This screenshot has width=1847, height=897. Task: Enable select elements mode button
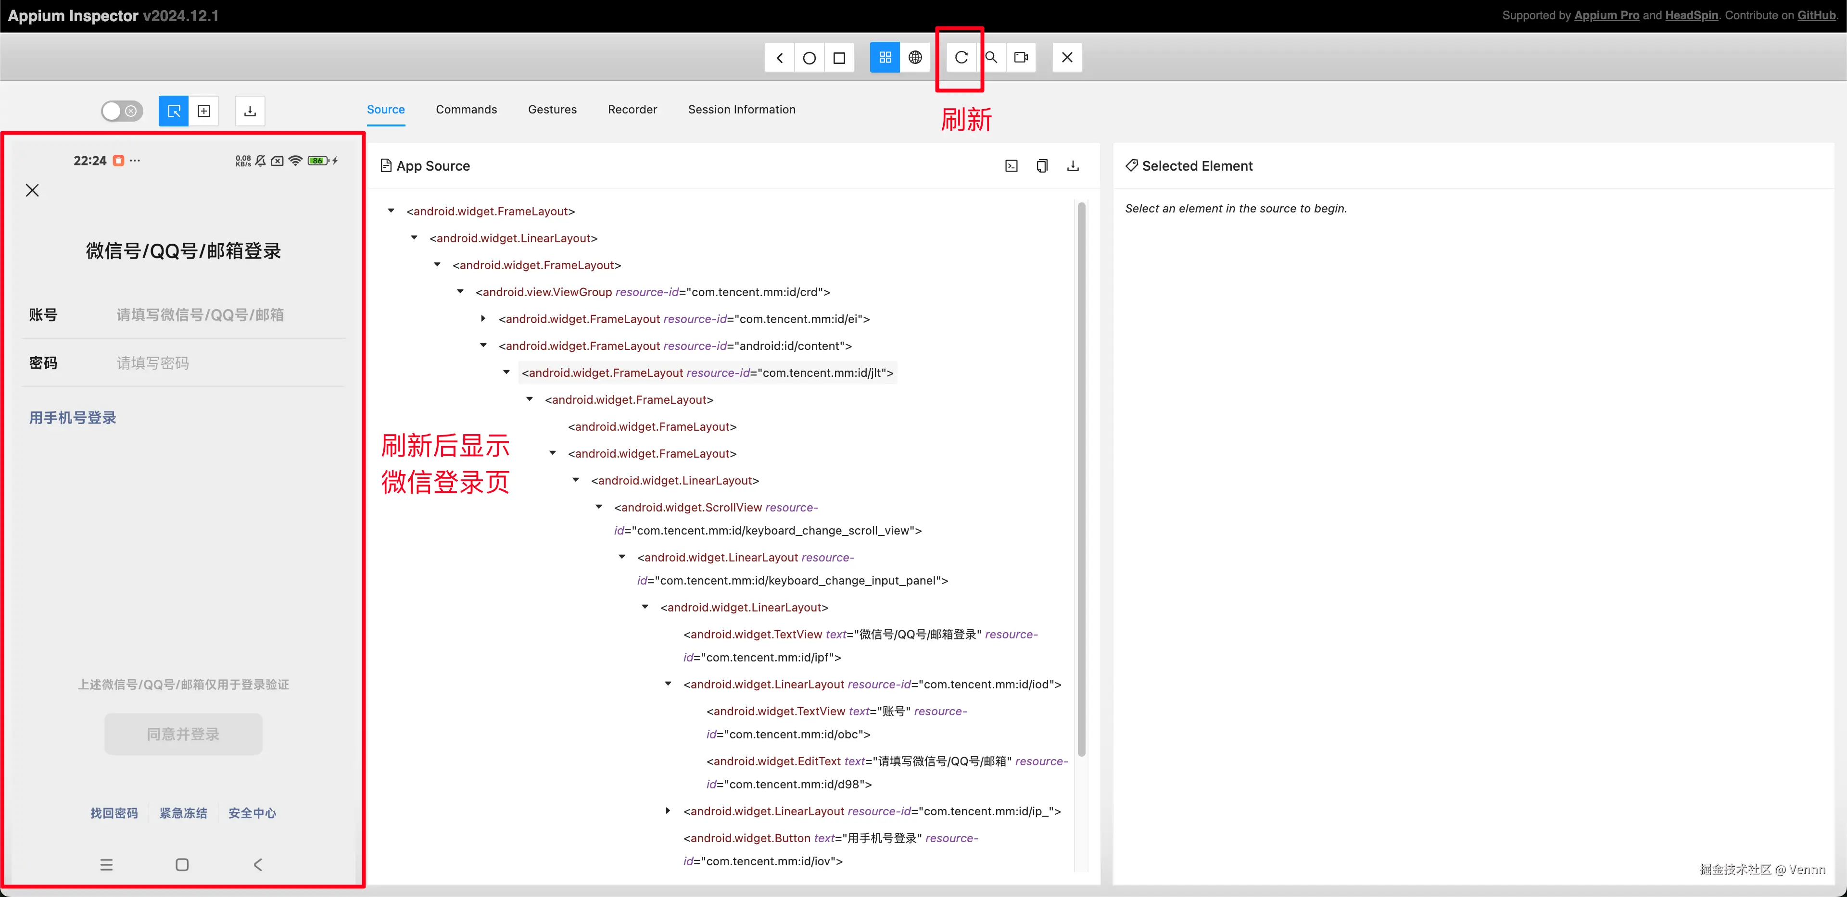point(174,111)
